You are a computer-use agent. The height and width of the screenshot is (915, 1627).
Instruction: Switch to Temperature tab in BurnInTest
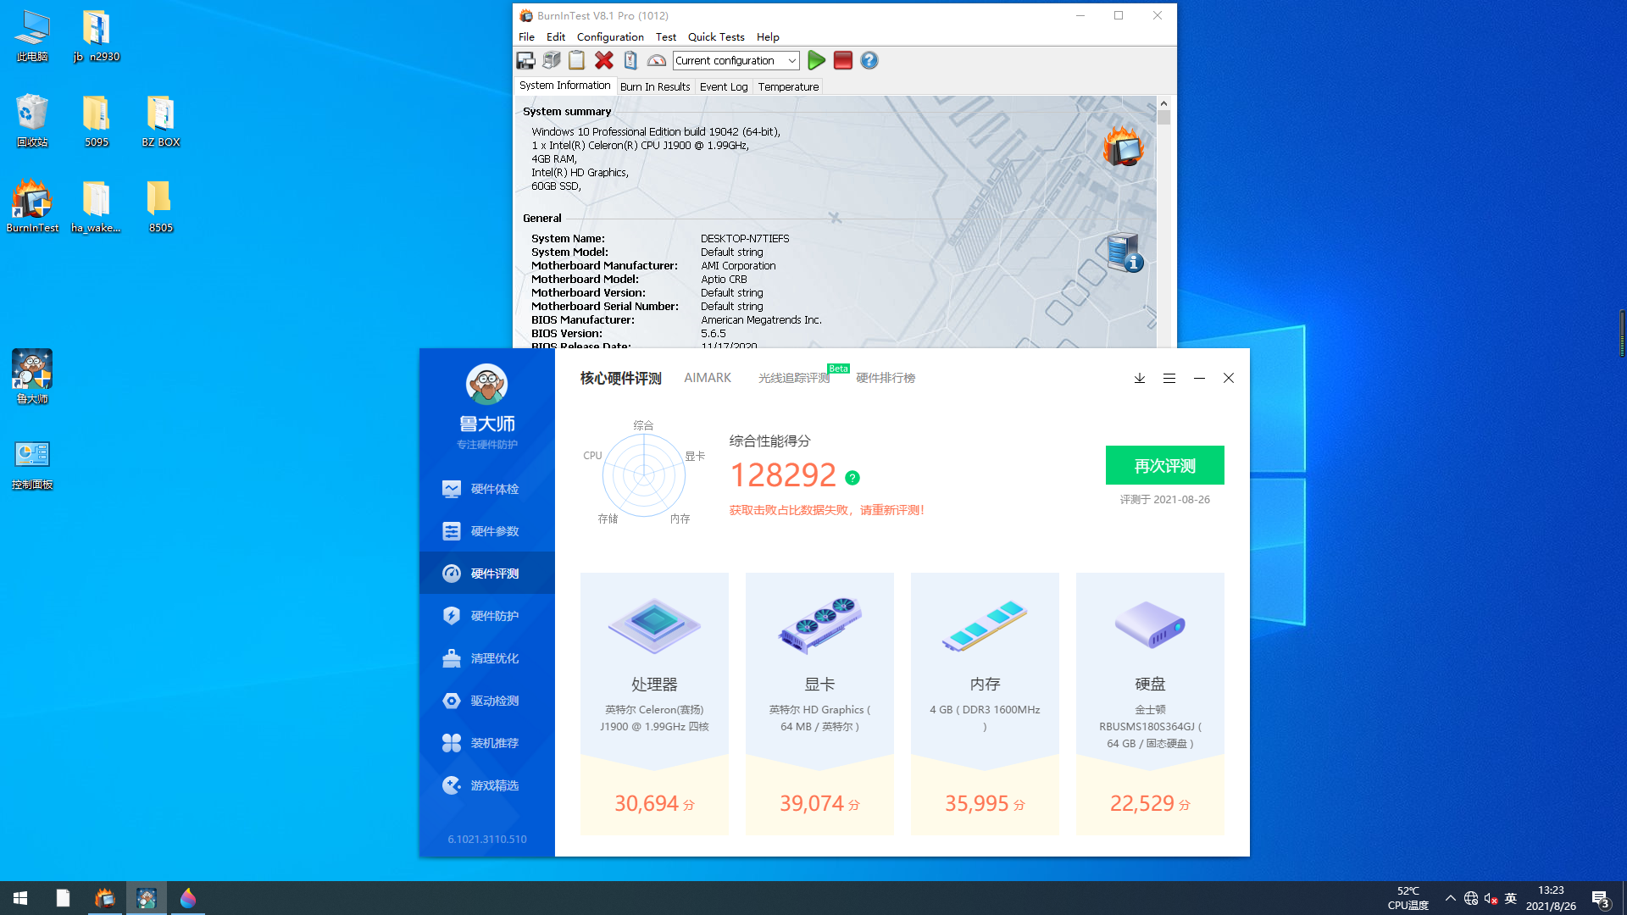click(x=788, y=86)
